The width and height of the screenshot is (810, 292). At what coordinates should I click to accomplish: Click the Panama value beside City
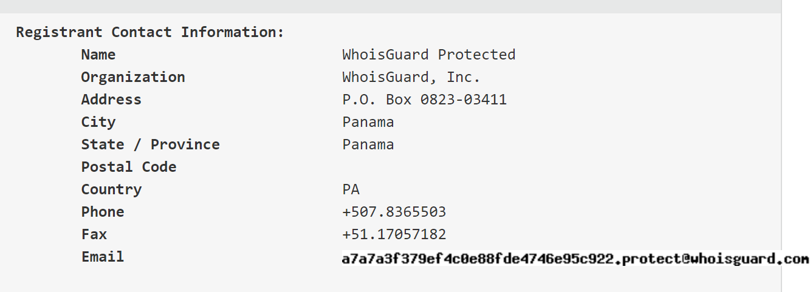[x=368, y=122]
